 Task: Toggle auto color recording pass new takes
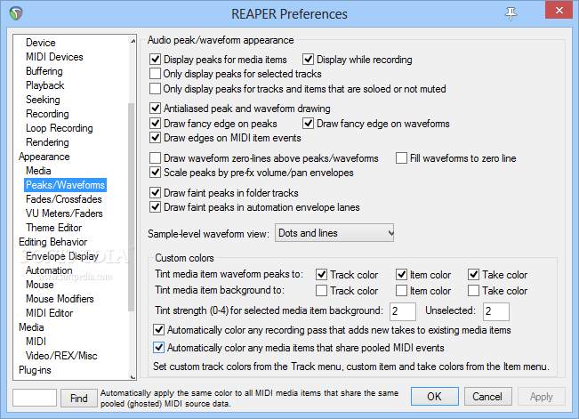(x=159, y=329)
